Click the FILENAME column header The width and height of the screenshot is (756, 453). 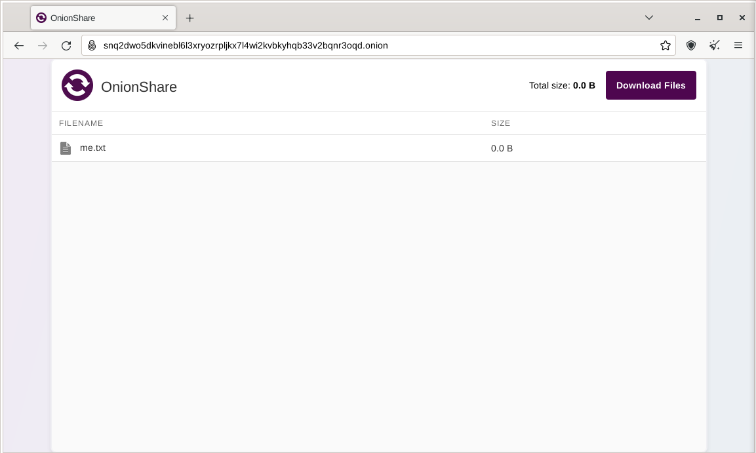pos(81,123)
